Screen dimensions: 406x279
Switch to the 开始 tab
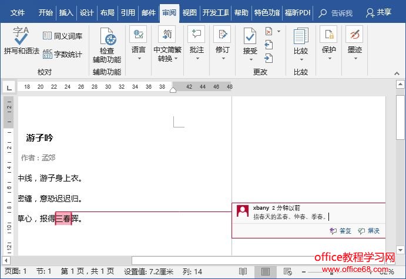pos(46,13)
